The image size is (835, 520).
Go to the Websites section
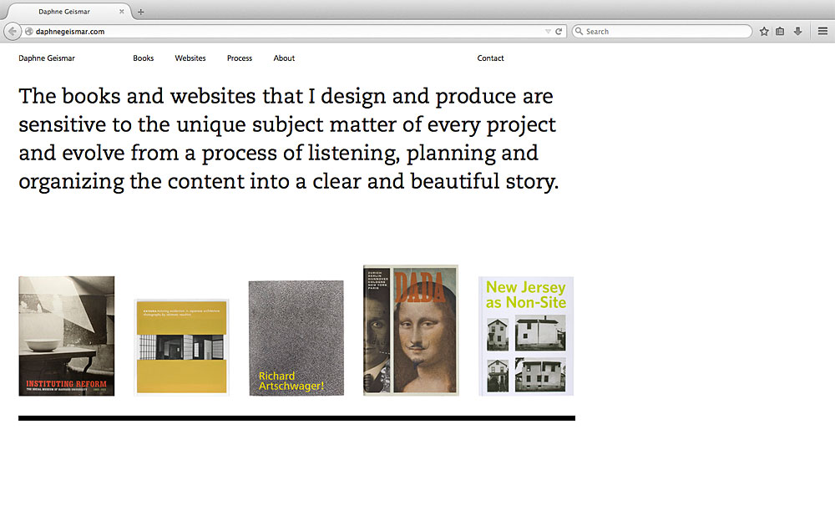tap(190, 58)
